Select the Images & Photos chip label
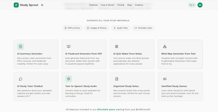 point(99,28)
